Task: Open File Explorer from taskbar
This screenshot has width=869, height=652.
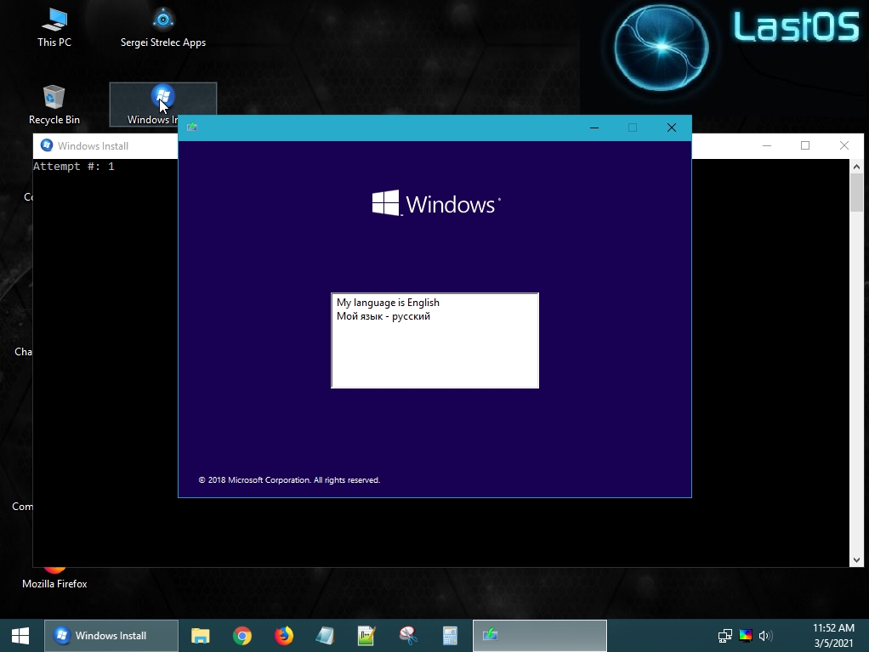Action: 200,635
